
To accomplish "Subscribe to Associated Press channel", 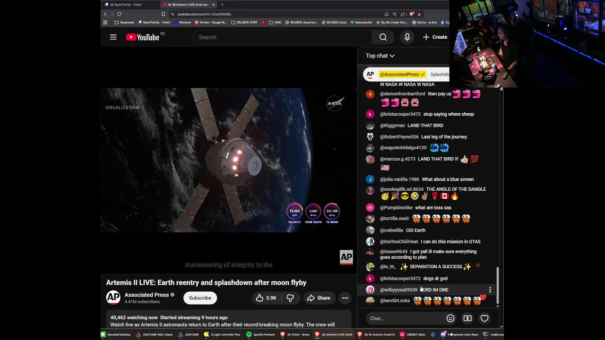I will (200, 298).
